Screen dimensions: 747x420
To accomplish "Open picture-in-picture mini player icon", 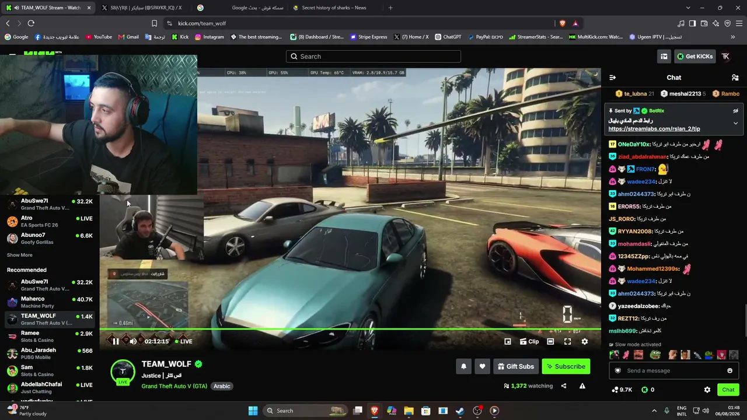I will 508,342.
